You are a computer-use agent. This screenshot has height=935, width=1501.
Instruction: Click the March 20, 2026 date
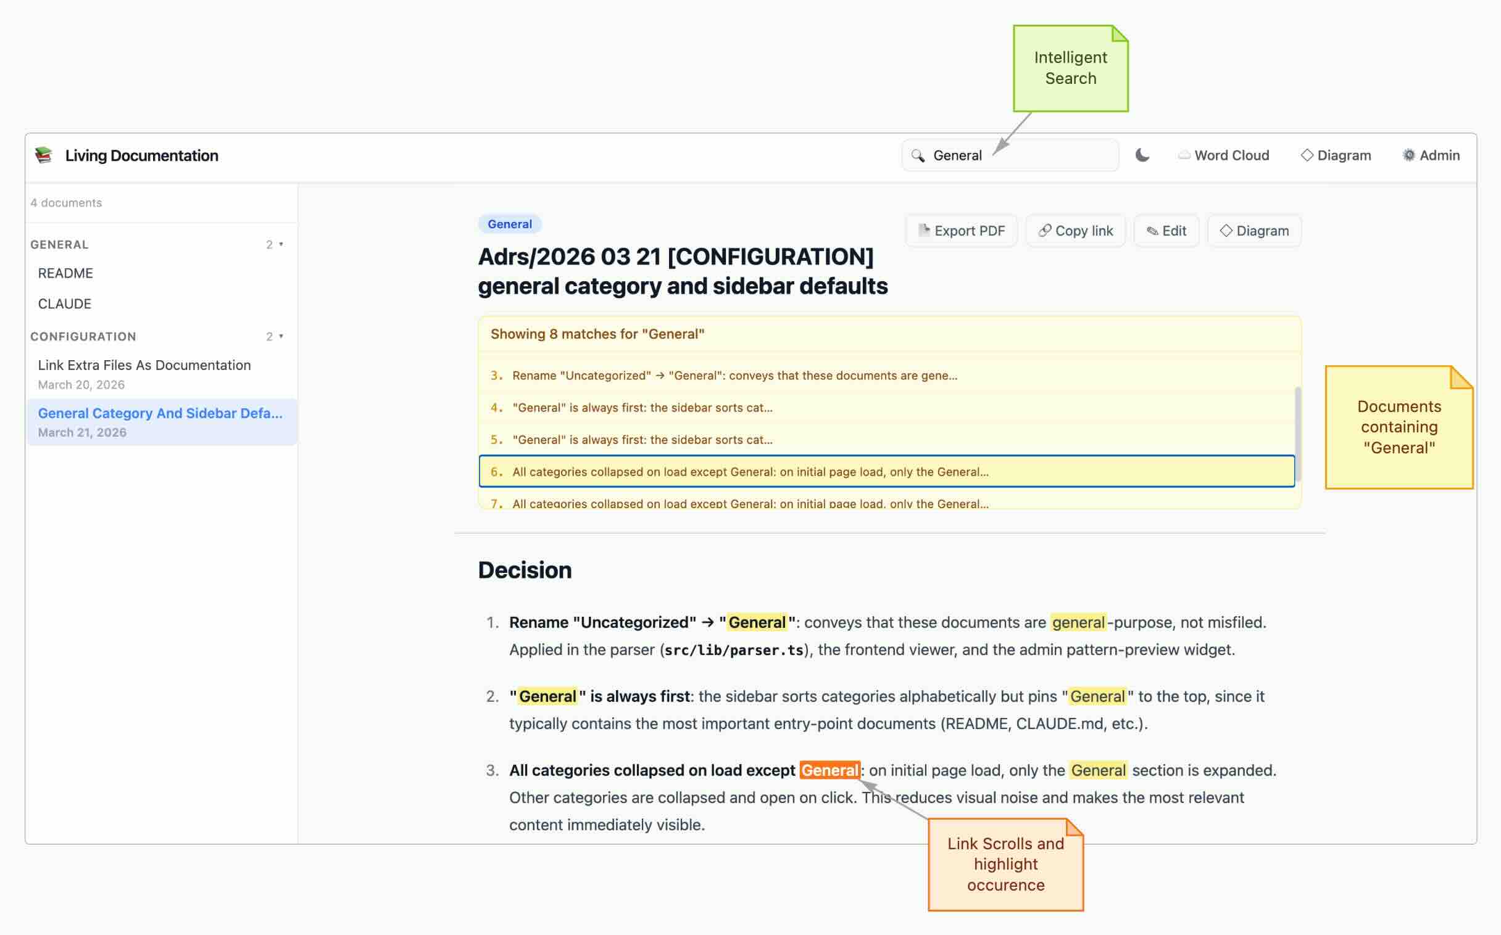click(x=81, y=385)
